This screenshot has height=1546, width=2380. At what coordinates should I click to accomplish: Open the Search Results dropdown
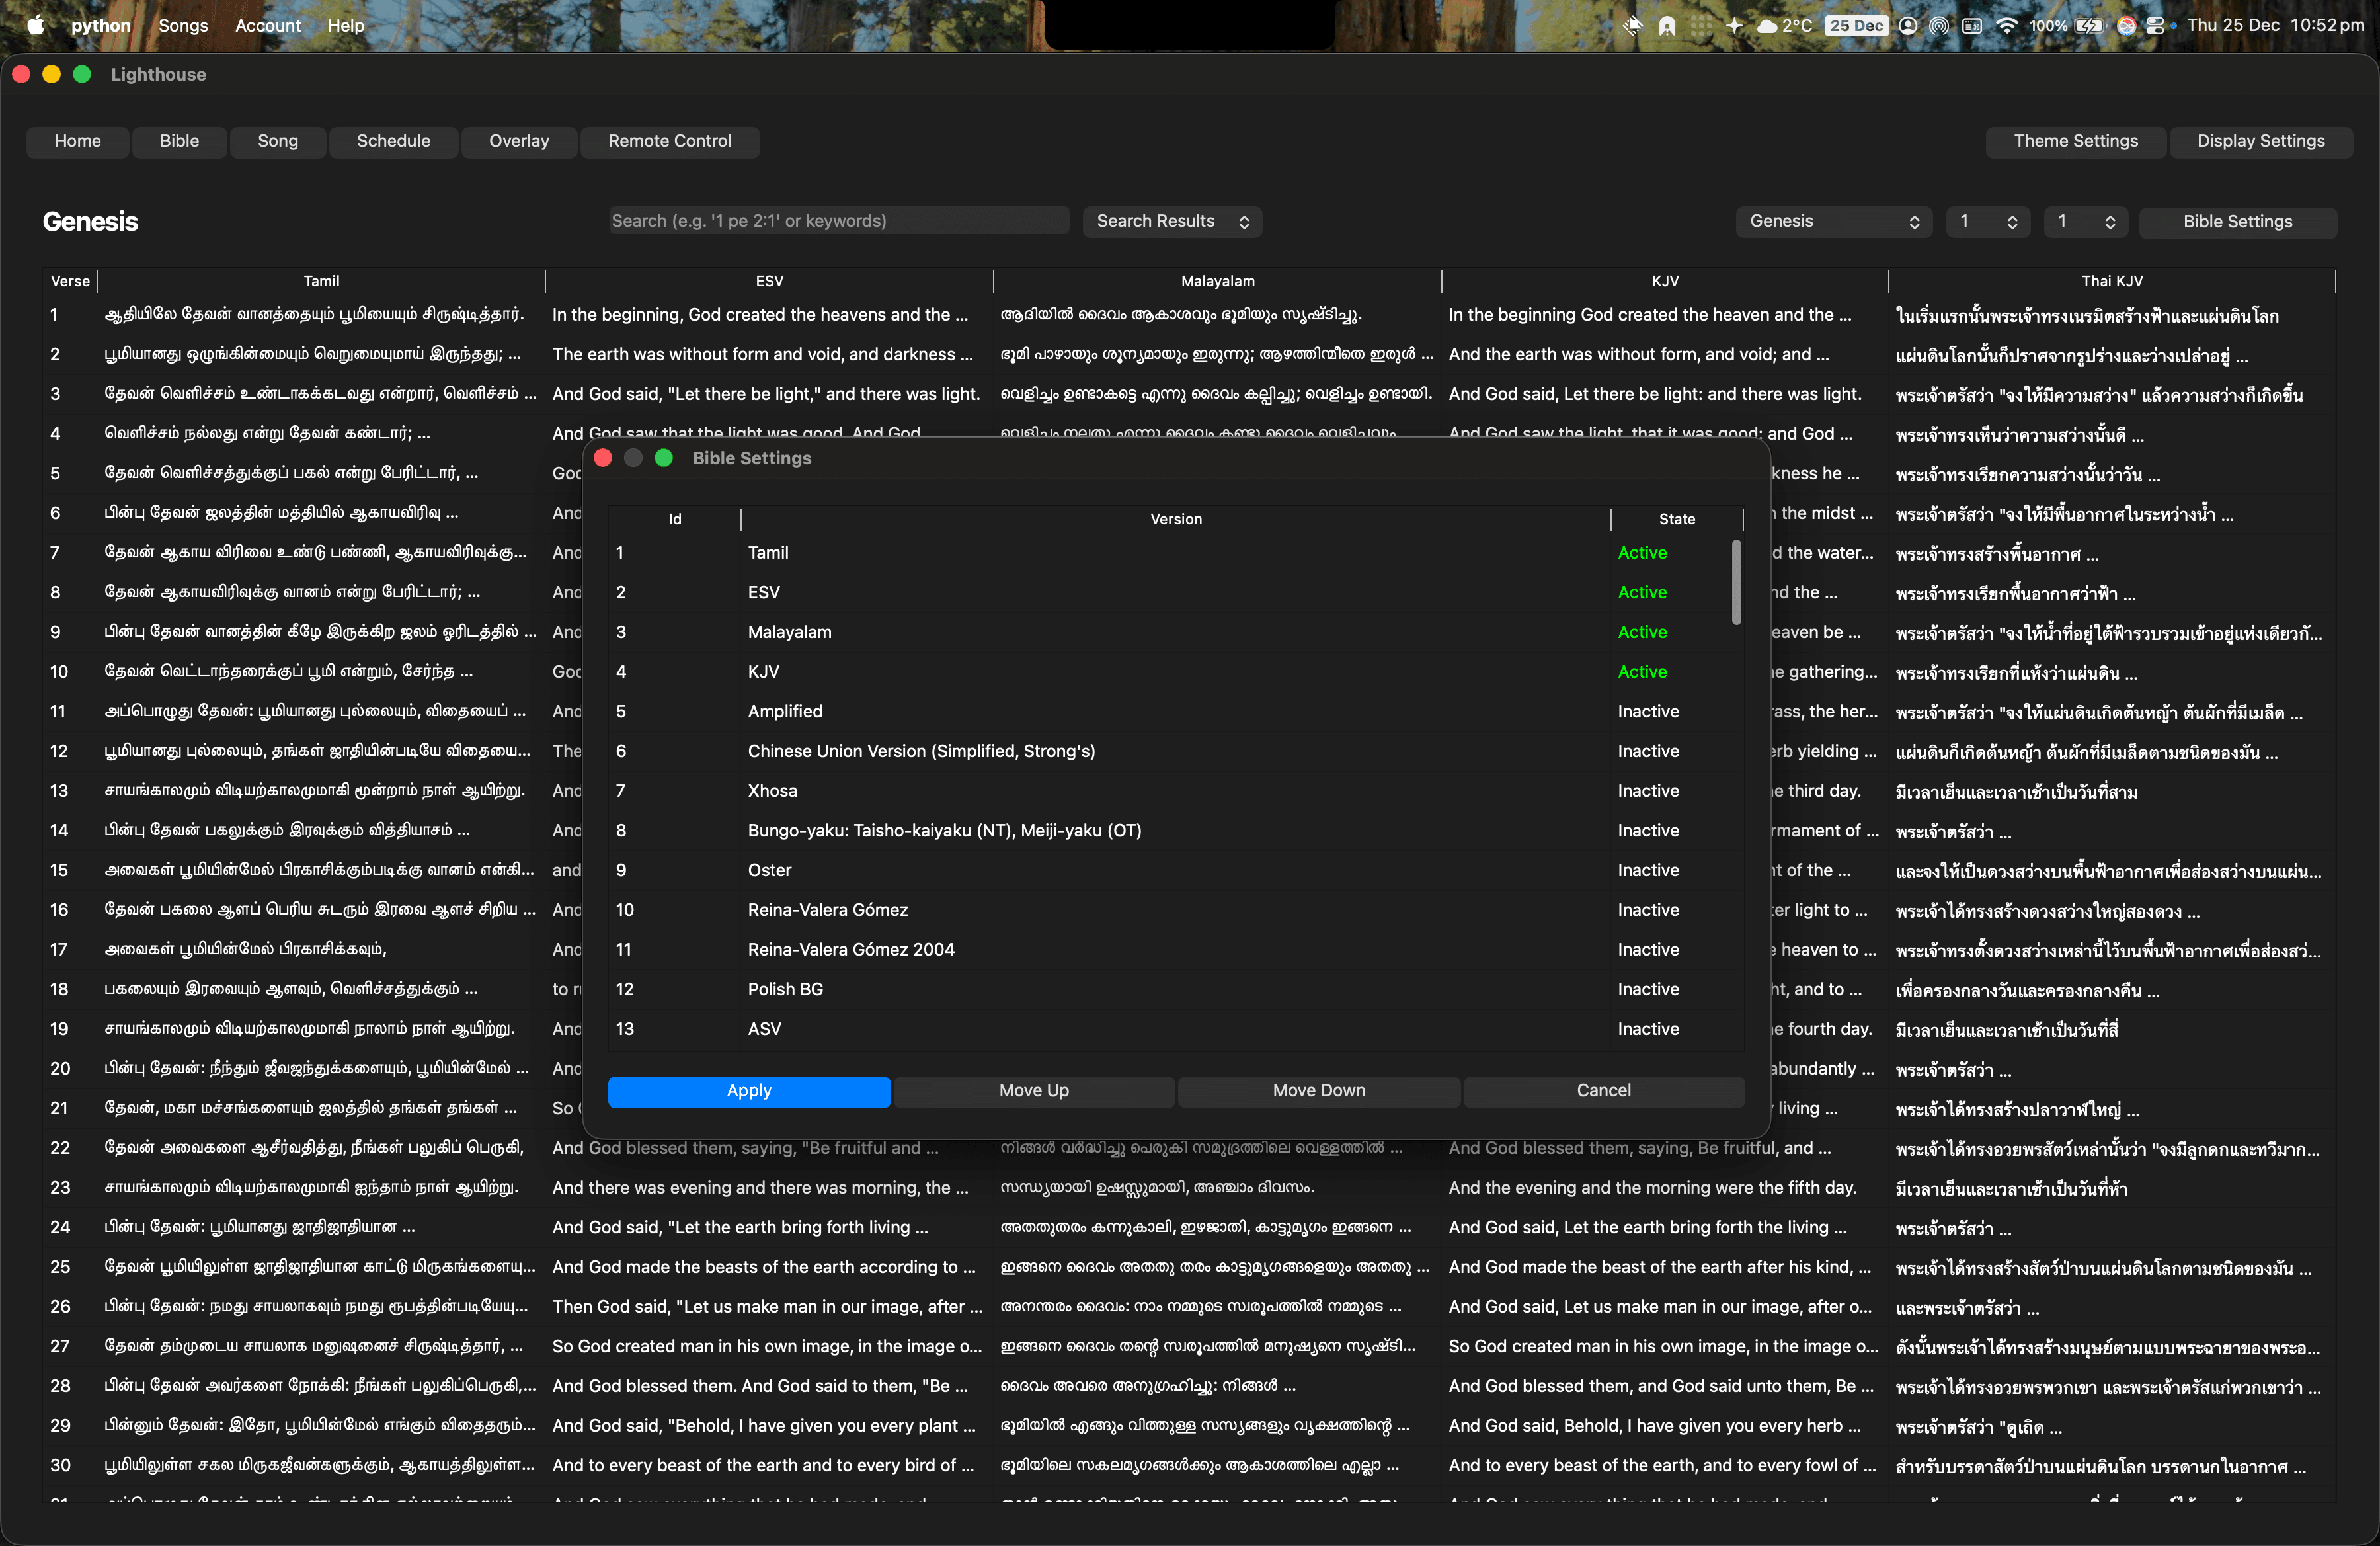click(1171, 221)
